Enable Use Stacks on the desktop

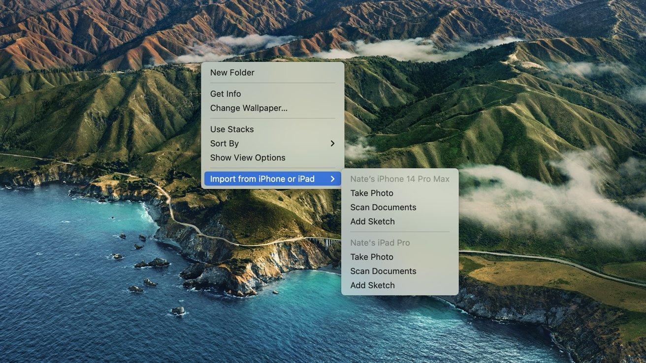232,129
